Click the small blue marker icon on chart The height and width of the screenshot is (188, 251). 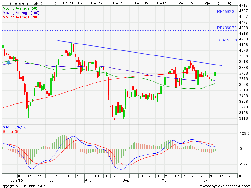pos(8,63)
